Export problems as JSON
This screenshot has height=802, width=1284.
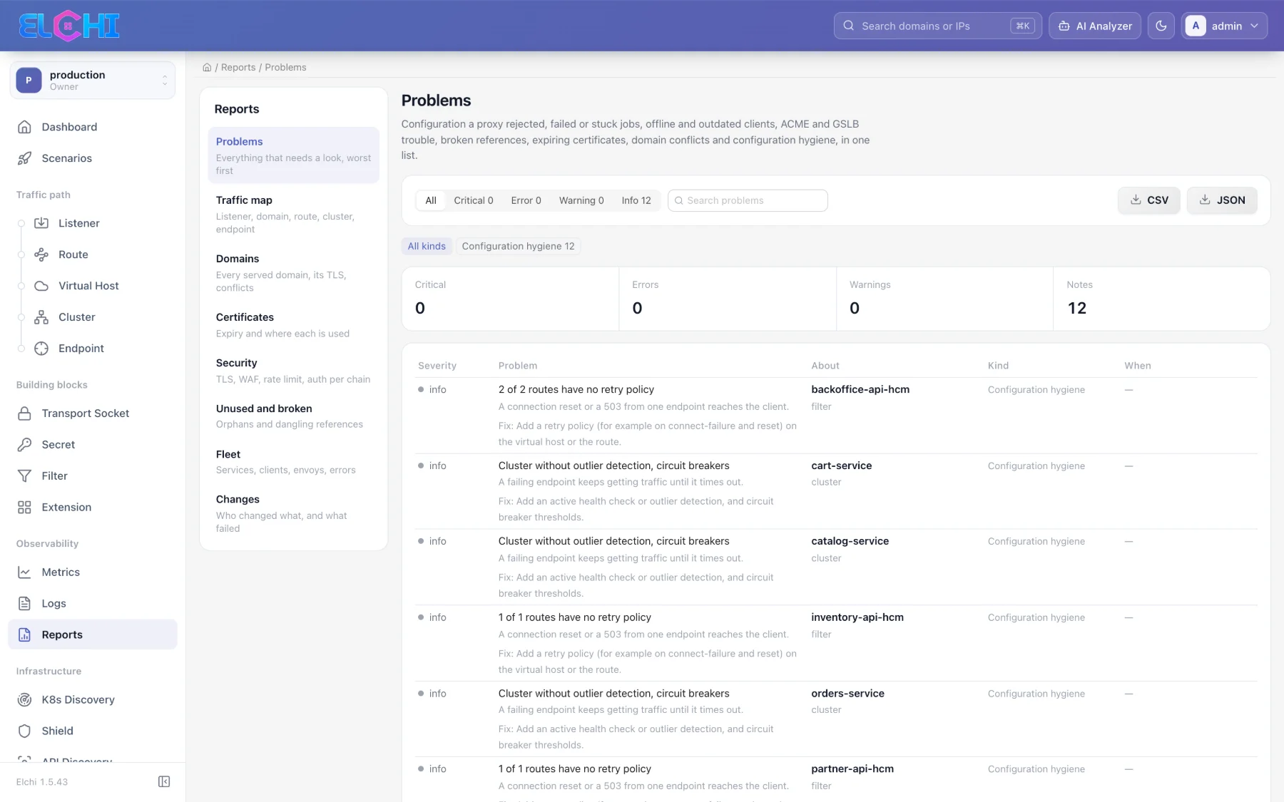pos(1222,200)
